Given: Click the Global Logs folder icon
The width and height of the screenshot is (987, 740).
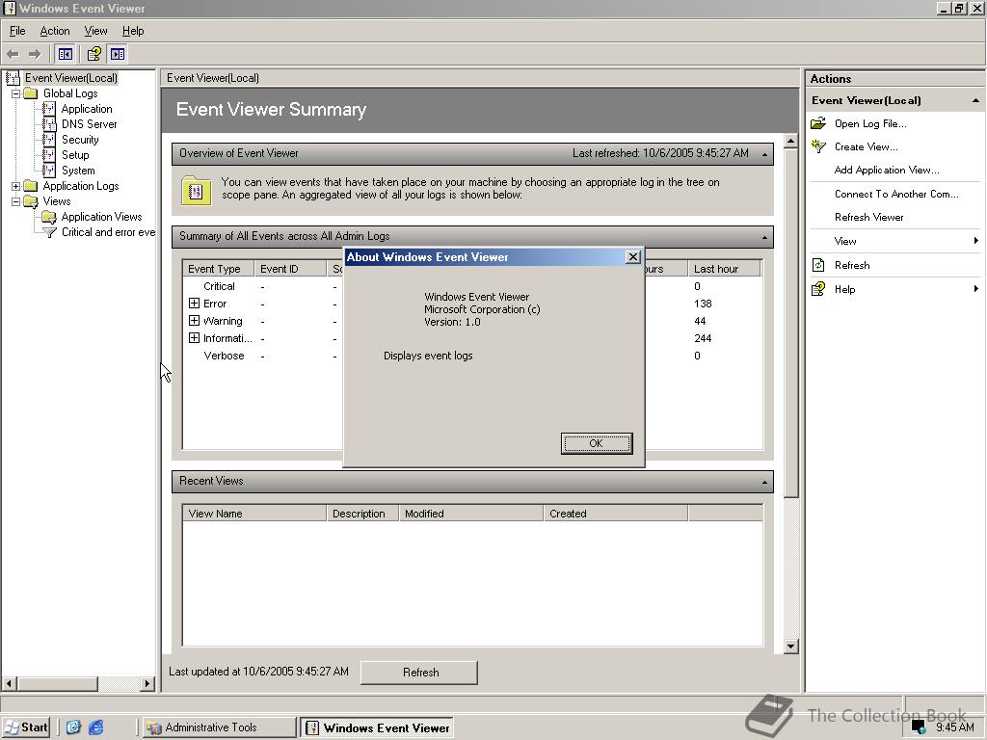Looking at the screenshot, I should pos(31,93).
